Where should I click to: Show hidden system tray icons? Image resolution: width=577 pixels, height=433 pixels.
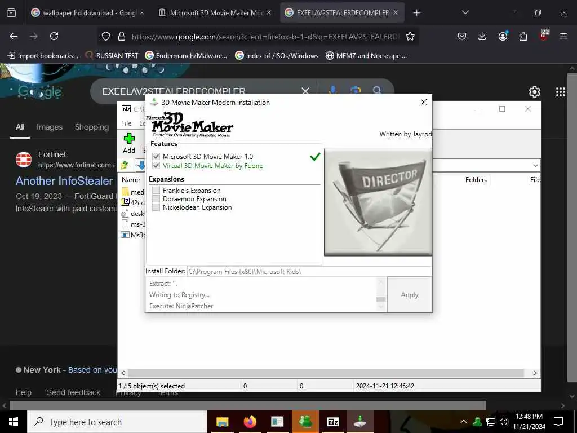click(x=464, y=422)
